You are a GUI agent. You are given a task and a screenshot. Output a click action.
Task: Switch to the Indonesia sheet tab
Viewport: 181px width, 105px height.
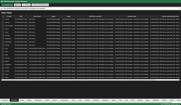pyautogui.click(x=140, y=100)
